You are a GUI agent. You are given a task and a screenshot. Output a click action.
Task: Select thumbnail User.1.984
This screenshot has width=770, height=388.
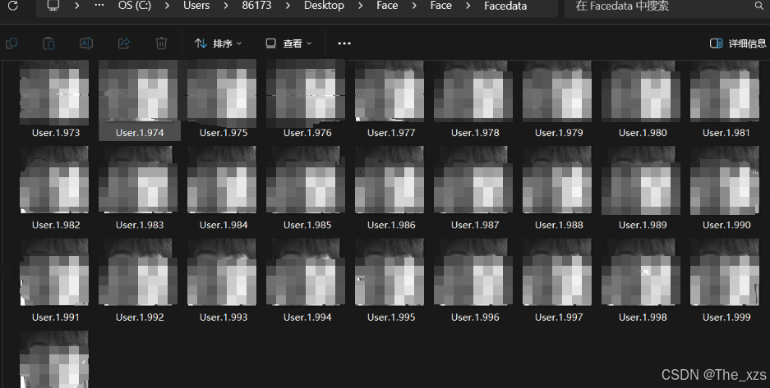[222, 180]
